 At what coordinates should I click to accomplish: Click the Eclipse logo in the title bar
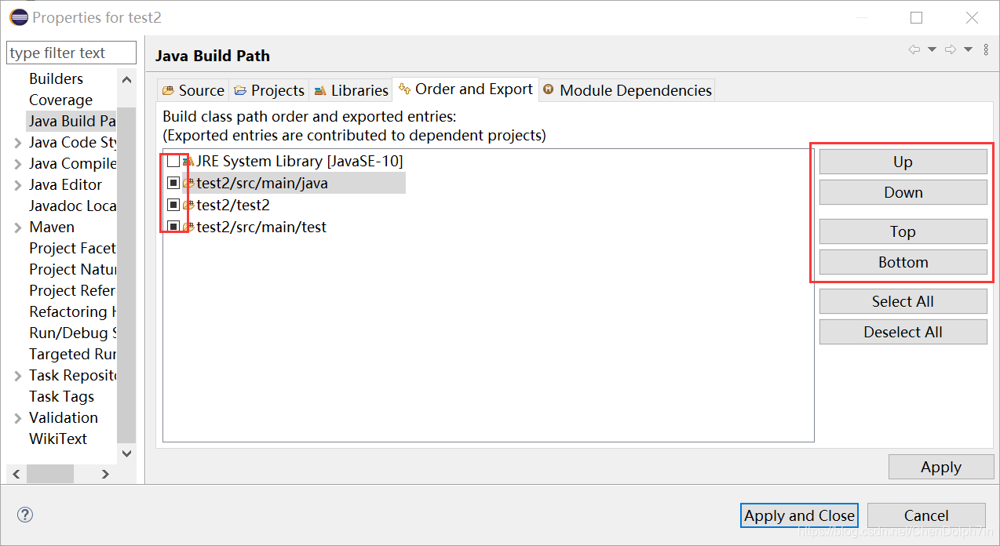tap(17, 16)
